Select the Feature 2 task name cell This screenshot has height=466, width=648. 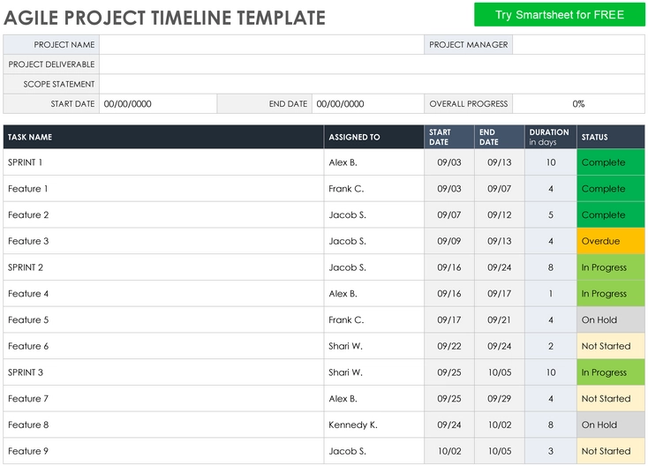pos(163,214)
